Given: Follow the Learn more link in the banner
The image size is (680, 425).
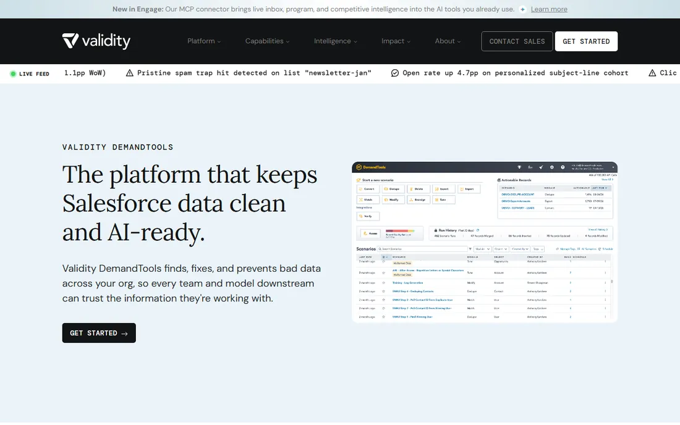Looking at the screenshot, I should (x=549, y=9).
